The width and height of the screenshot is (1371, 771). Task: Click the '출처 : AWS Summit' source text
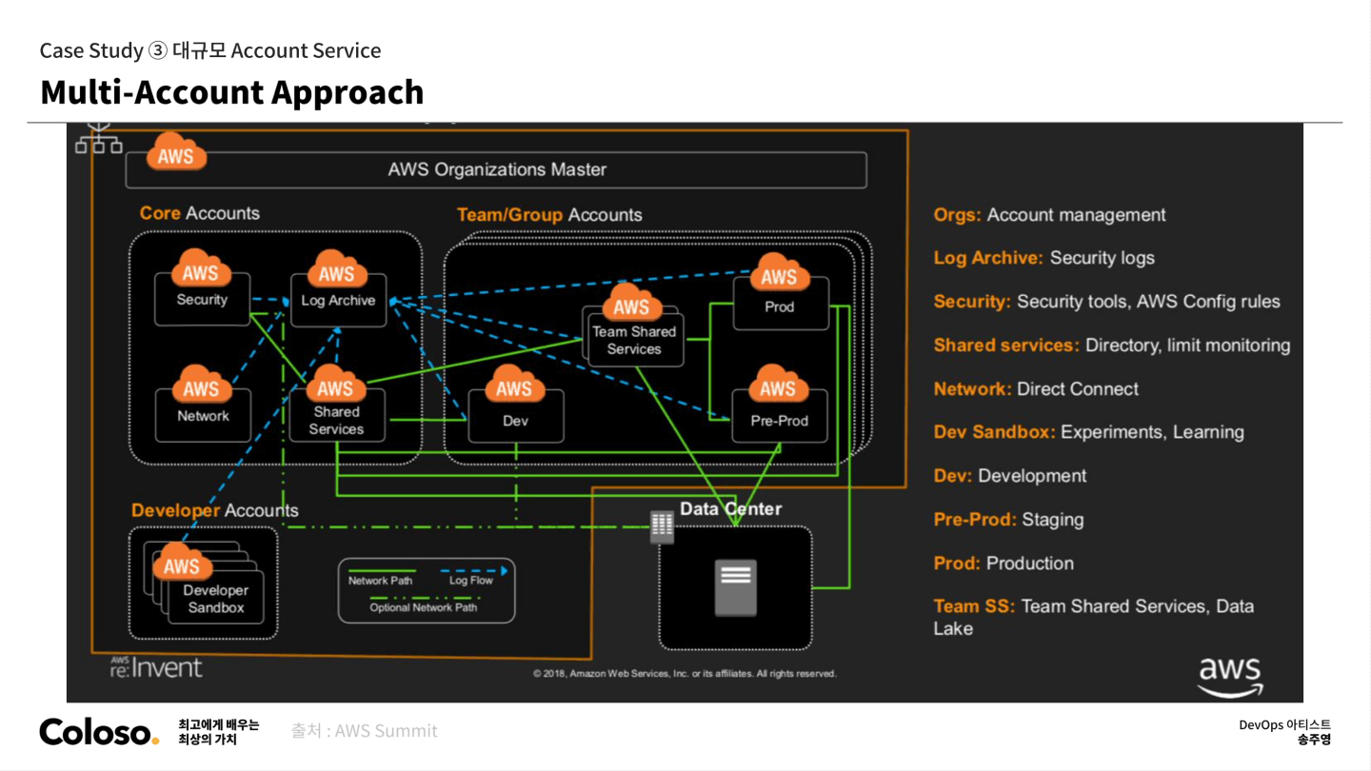point(365,731)
